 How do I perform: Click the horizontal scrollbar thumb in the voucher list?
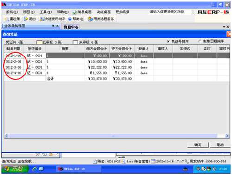[x=113, y=136]
